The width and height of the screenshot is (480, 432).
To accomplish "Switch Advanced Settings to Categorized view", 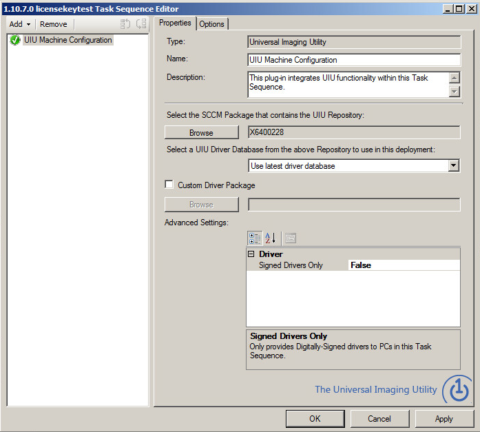I will 255,238.
